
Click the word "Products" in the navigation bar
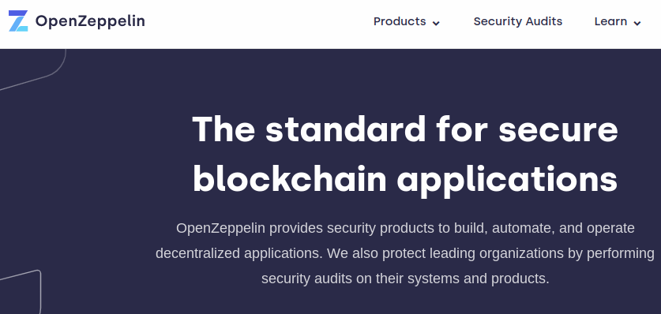click(x=400, y=21)
